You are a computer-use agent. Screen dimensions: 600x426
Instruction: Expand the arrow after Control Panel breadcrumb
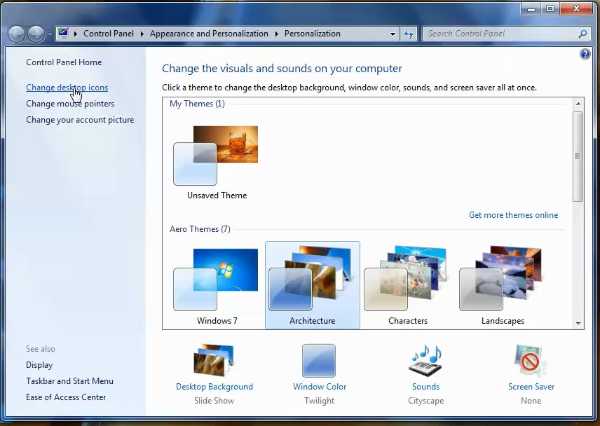tap(142, 34)
